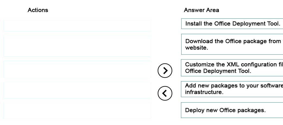Select 'Add new packages to your software' item
The image size is (283, 125).
click(232, 89)
